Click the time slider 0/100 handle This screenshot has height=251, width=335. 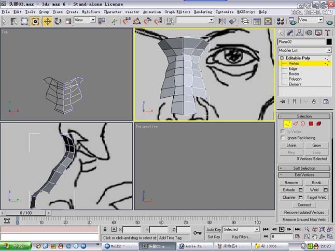point(25,213)
